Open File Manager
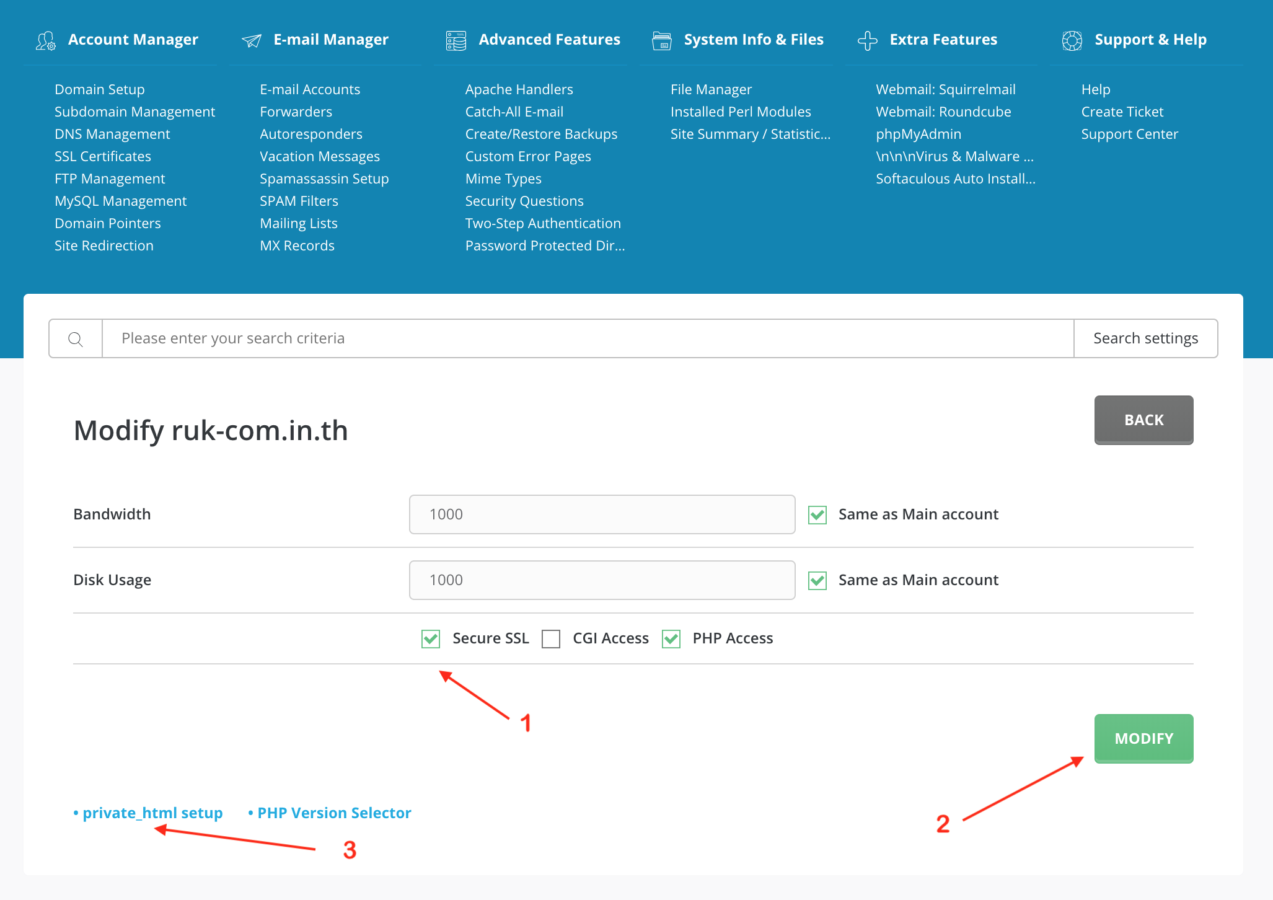The height and width of the screenshot is (900, 1273). [x=711, y=89]
